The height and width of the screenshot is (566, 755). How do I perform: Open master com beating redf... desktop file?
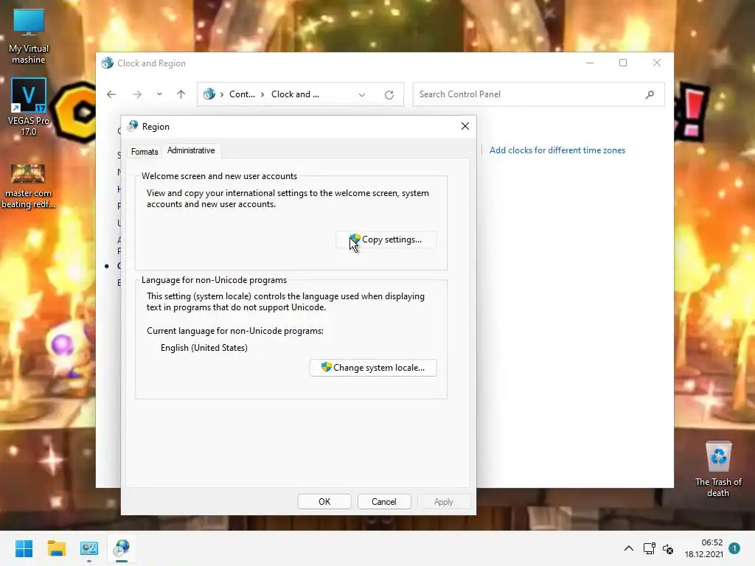(x=29, y=186)
